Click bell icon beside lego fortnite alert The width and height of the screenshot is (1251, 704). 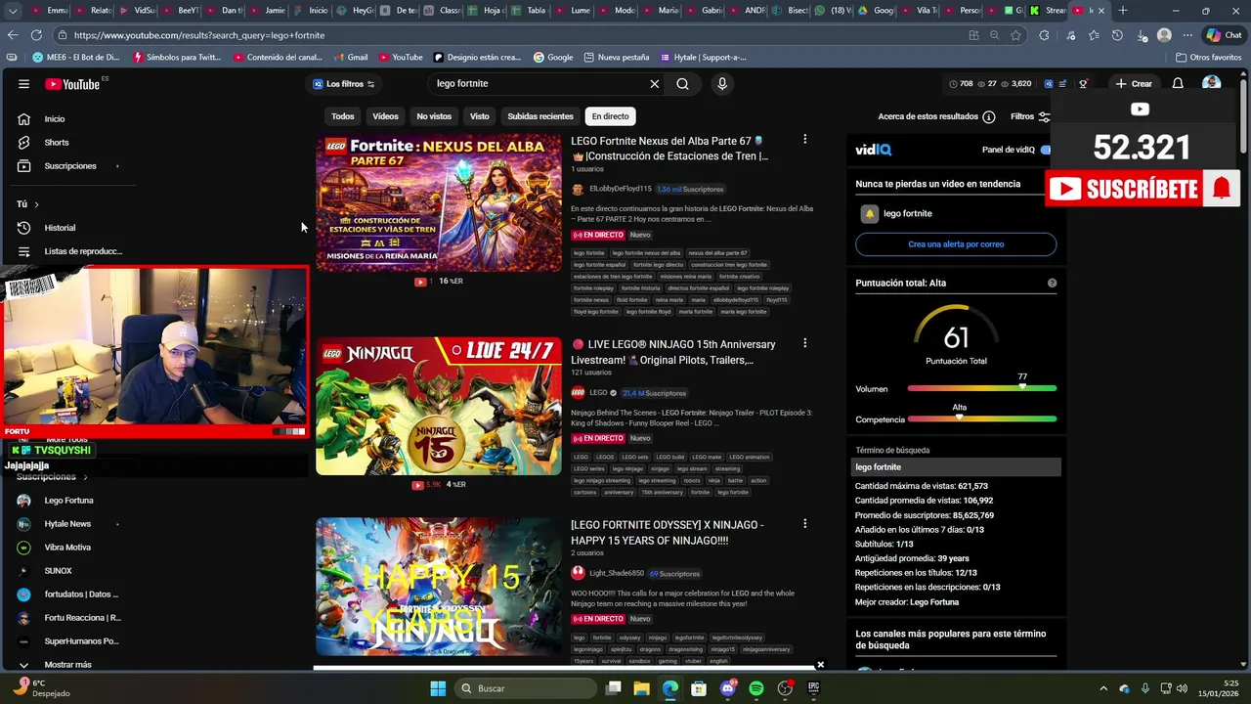point(869,213)
